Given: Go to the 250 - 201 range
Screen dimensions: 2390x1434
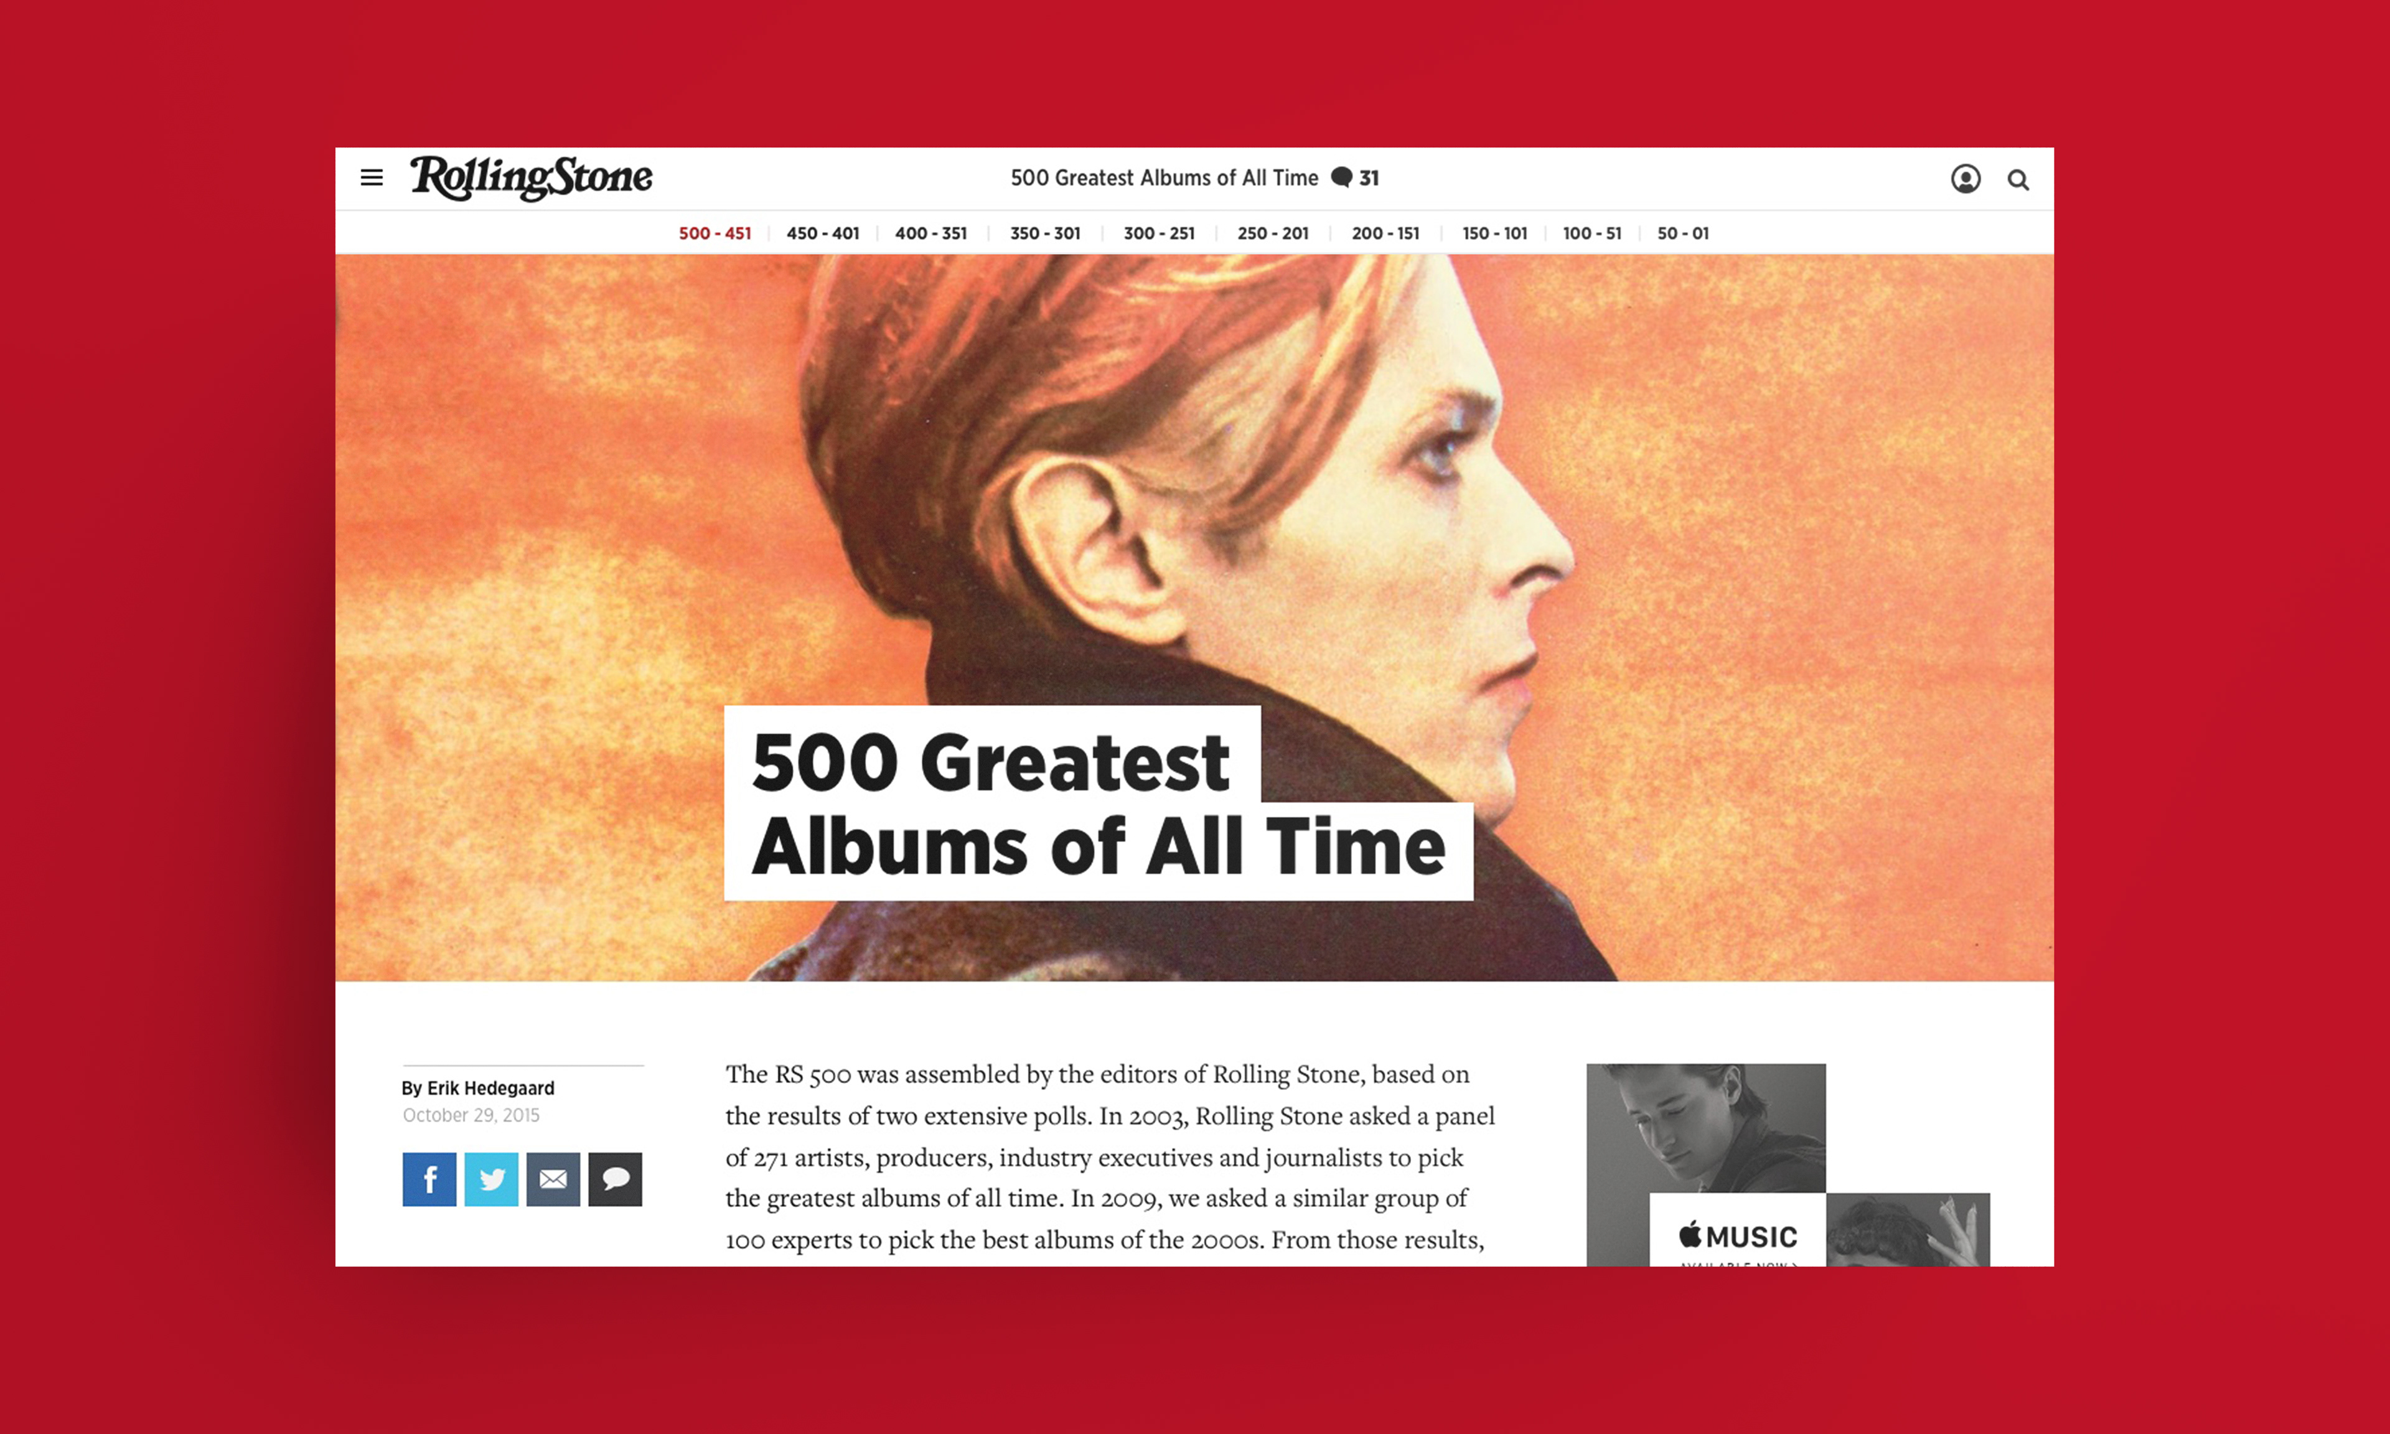Looking at the screenshot, I should 1273,233.
